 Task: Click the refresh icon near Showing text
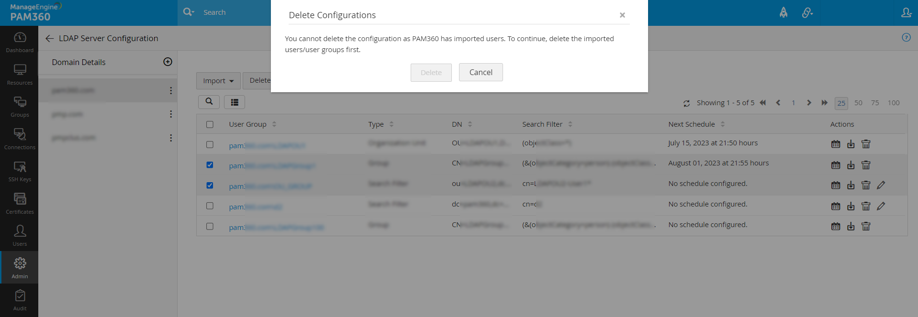[x=686, y=103]
